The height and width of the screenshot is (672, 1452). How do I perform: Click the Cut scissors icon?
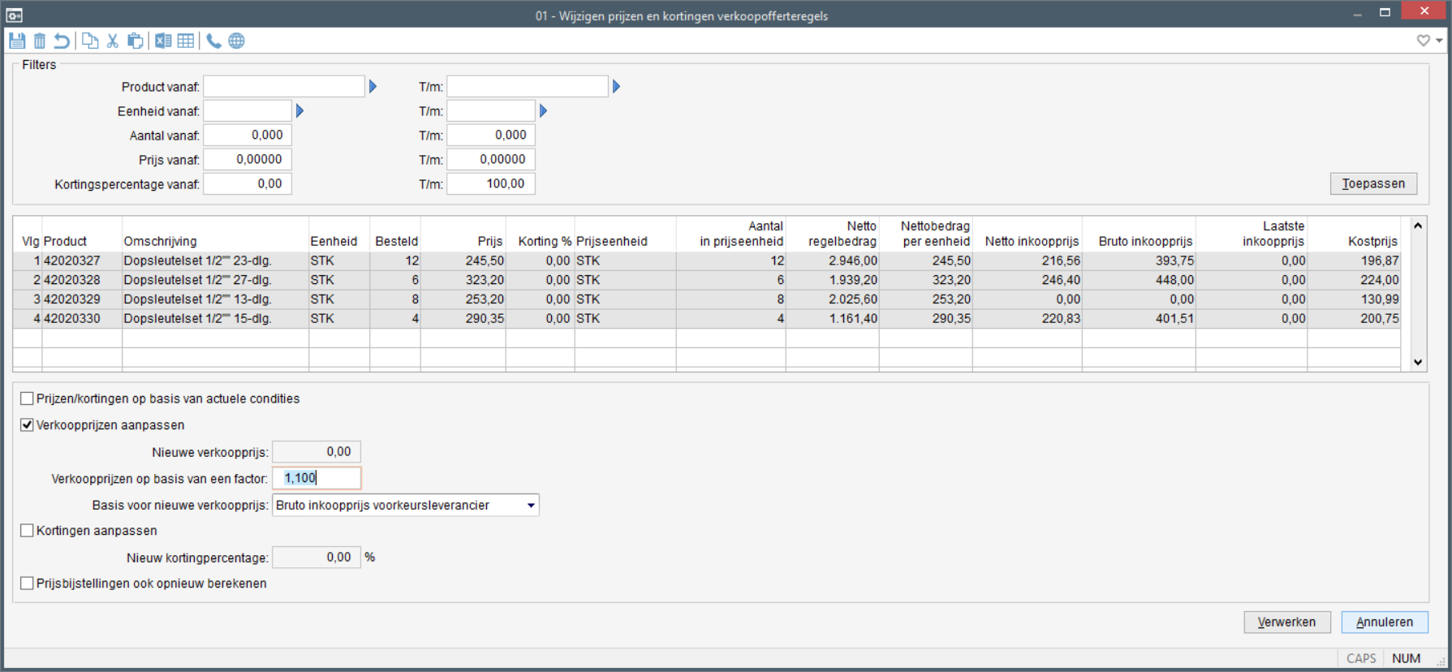click(x=113, y=41)
